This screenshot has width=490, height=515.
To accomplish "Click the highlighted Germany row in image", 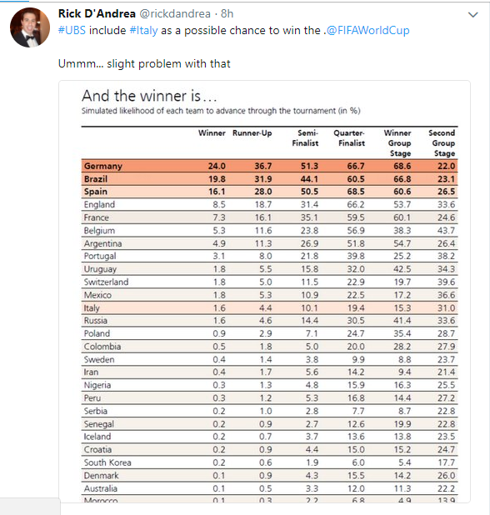I will coord(269,166).
